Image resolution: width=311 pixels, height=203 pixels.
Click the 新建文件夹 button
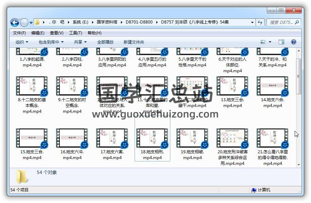[x=134, y=42]
